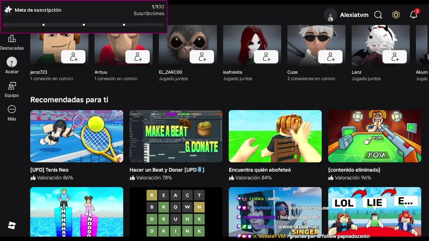Click the 1/100 Suscripciones counter

[x=149, y=10]
